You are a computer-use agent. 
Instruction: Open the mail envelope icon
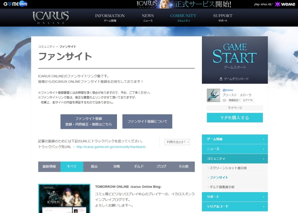225,100
